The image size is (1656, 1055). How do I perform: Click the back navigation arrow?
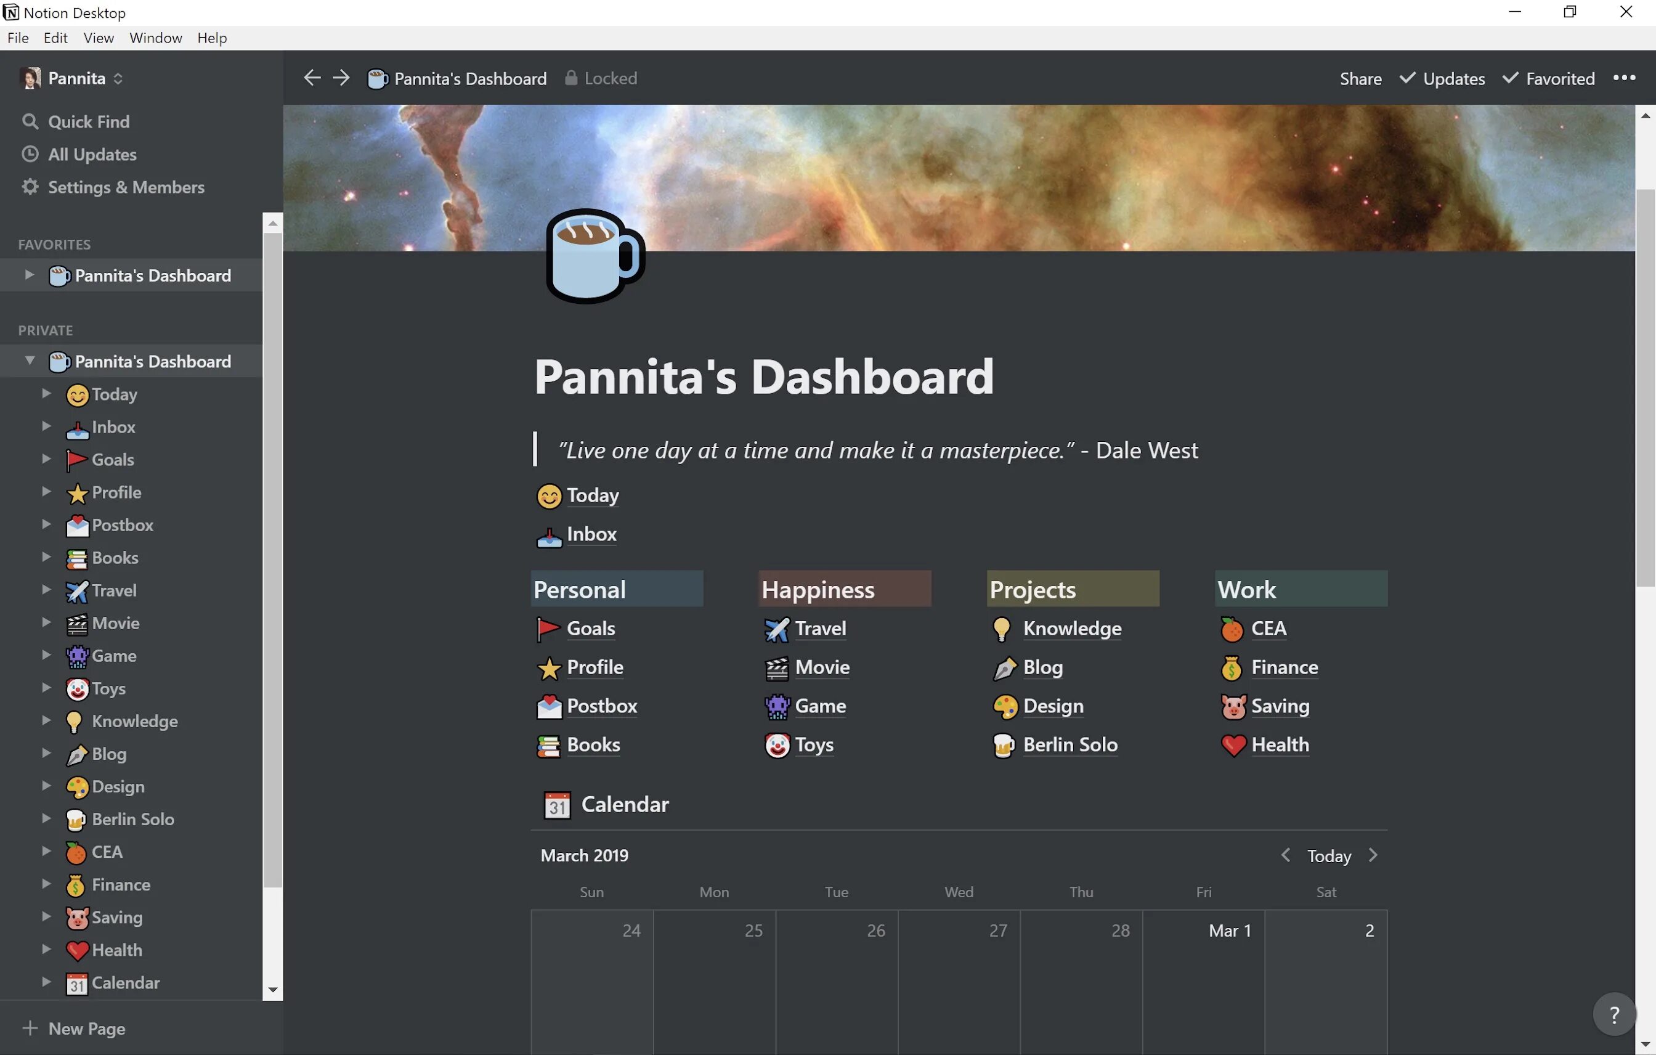[x=312, y=78]
